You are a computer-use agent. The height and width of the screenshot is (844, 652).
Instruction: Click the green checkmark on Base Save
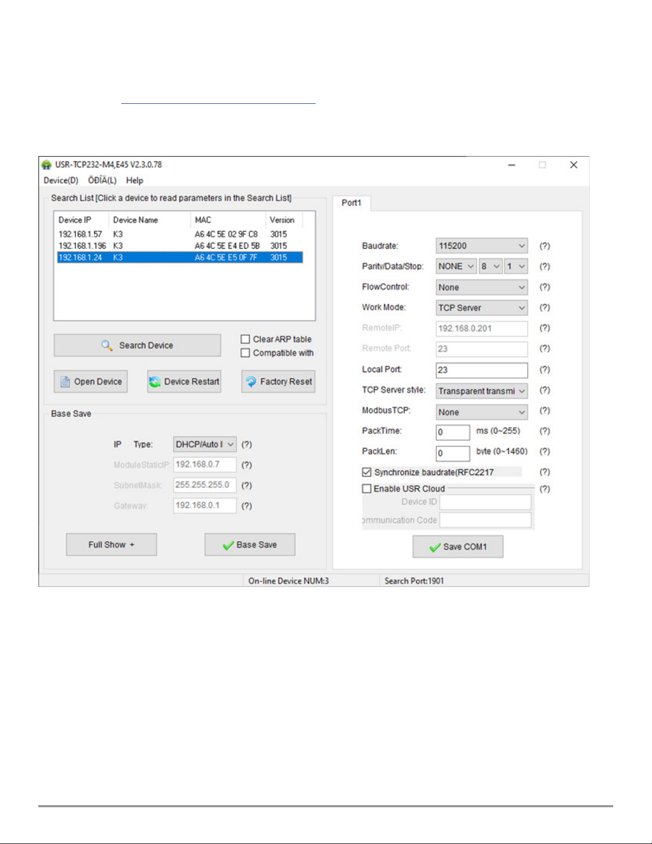pyautogui.click(x=228, y=545)
